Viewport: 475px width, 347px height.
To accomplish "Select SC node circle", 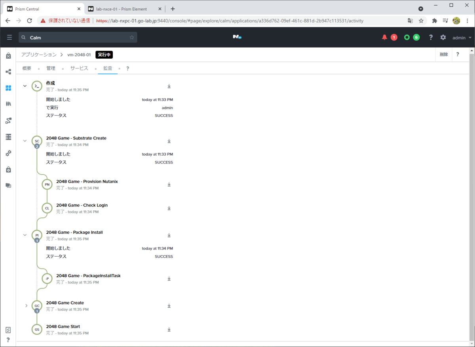I will click(37, 141).
